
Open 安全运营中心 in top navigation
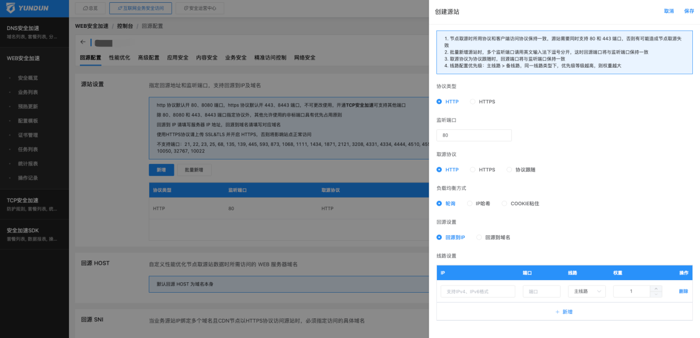[200, 8]
